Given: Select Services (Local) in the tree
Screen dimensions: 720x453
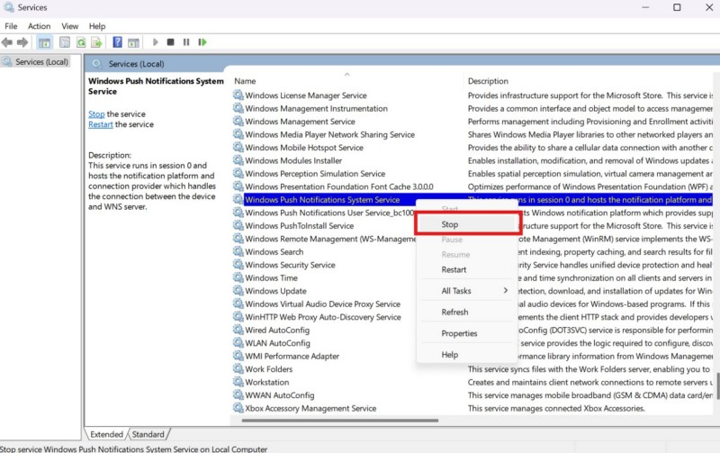Looking at the screenshot, I should 41,62.
